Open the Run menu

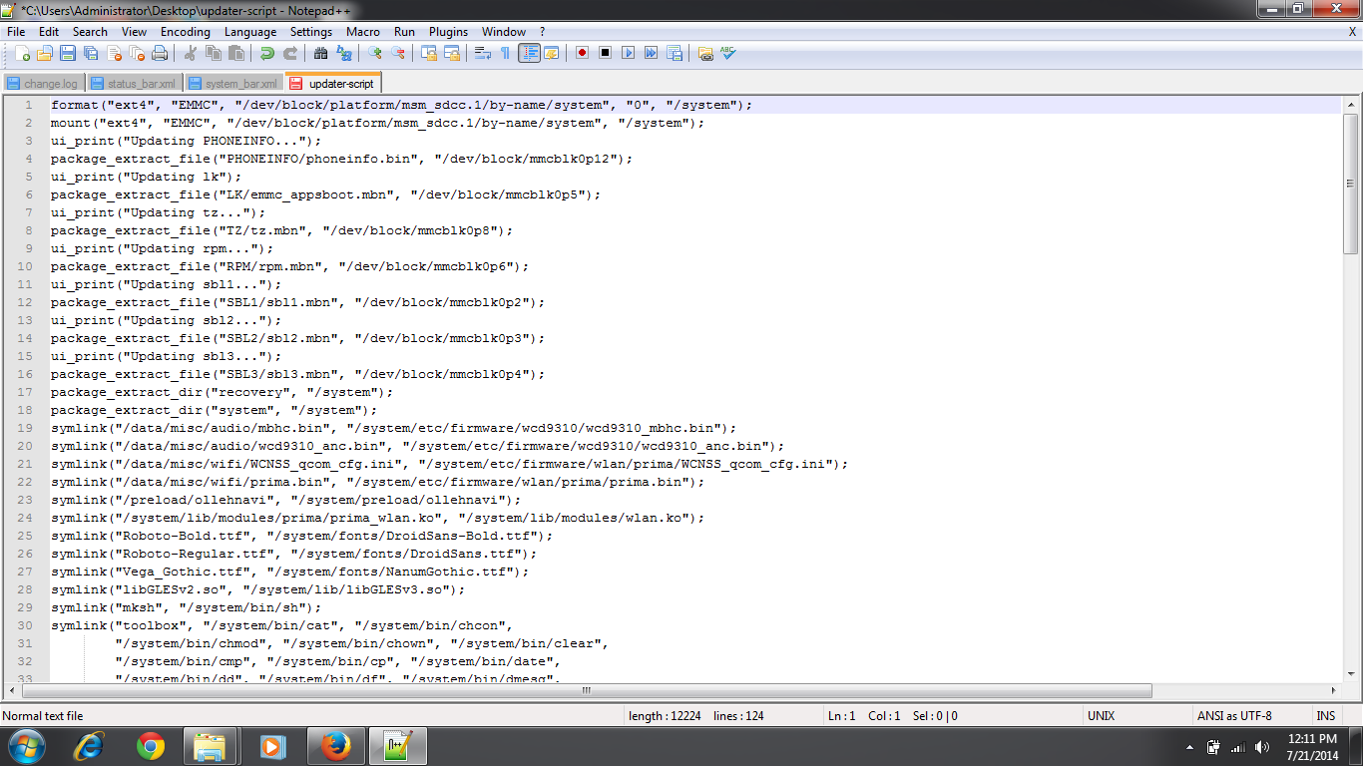point(404,32)
